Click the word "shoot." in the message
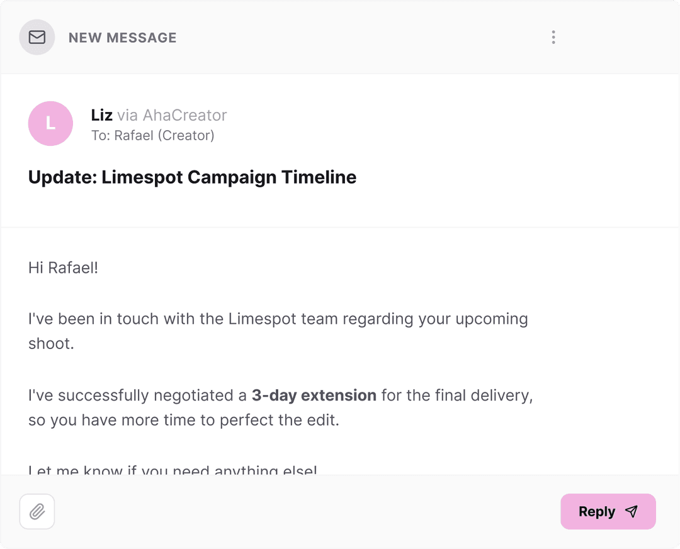The width and height of the screenshot is (680, 549). click(x=51, y=344)
